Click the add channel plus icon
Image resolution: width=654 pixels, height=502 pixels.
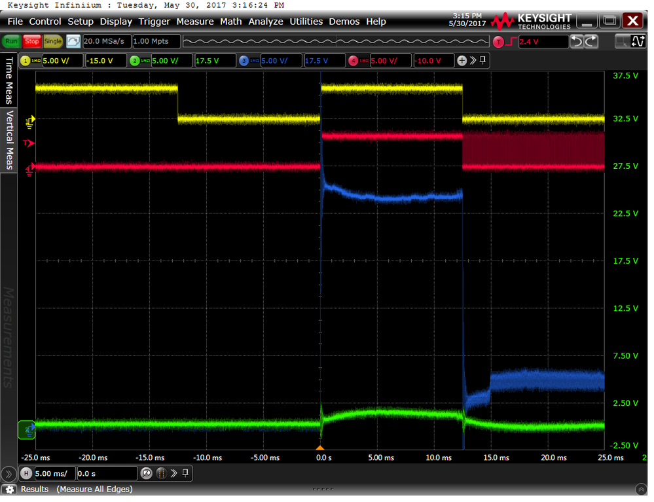462,61
